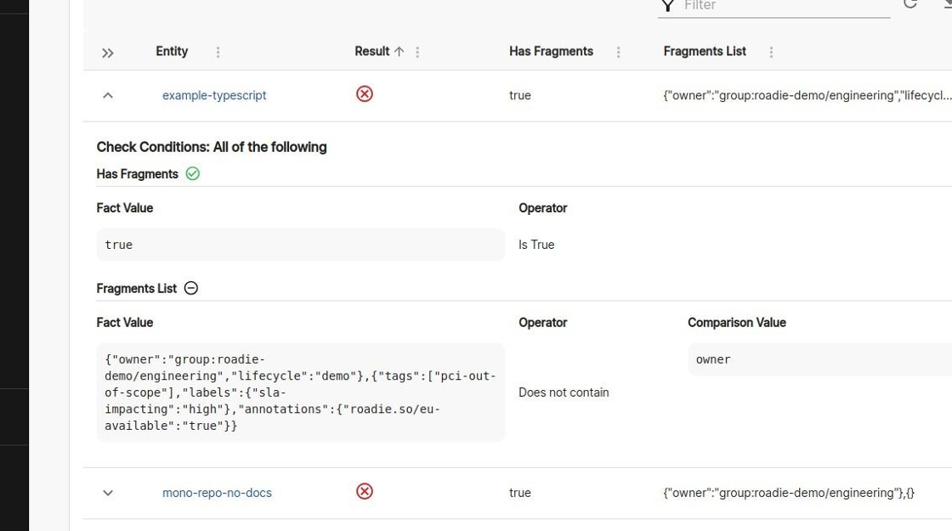952x531 pixels.
Task: Click the Fragments List minus-circle icon
Action: 191,289
